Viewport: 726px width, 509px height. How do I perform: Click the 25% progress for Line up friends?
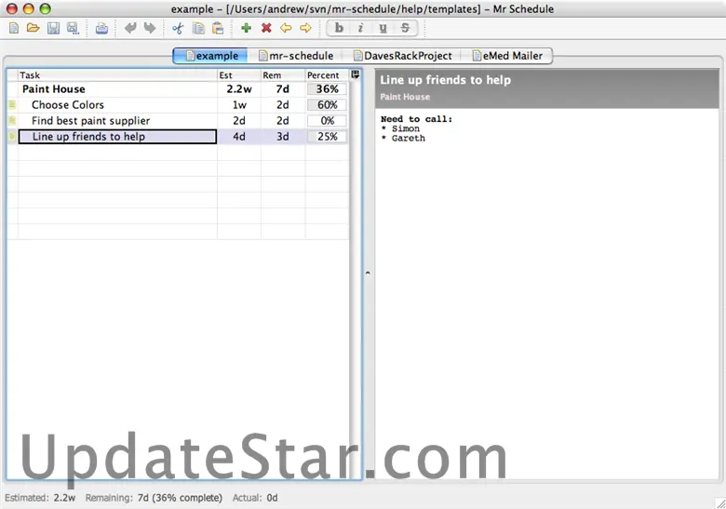[x=327, y=137]
